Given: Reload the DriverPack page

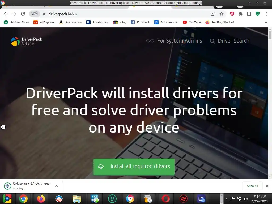Looking at the screenshot, I should click(23, 14).
